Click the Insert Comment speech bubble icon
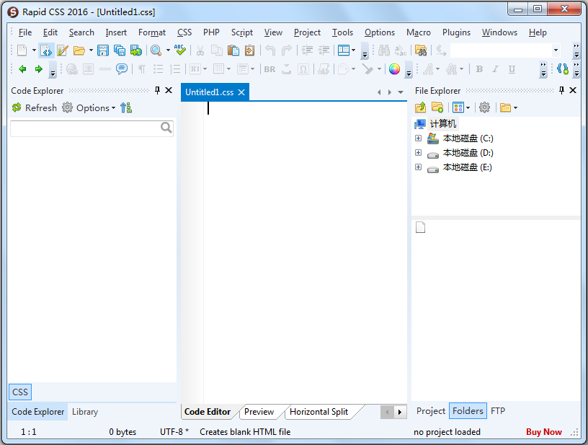The height and width of the screenshot is (445, 588). point(122,69)
